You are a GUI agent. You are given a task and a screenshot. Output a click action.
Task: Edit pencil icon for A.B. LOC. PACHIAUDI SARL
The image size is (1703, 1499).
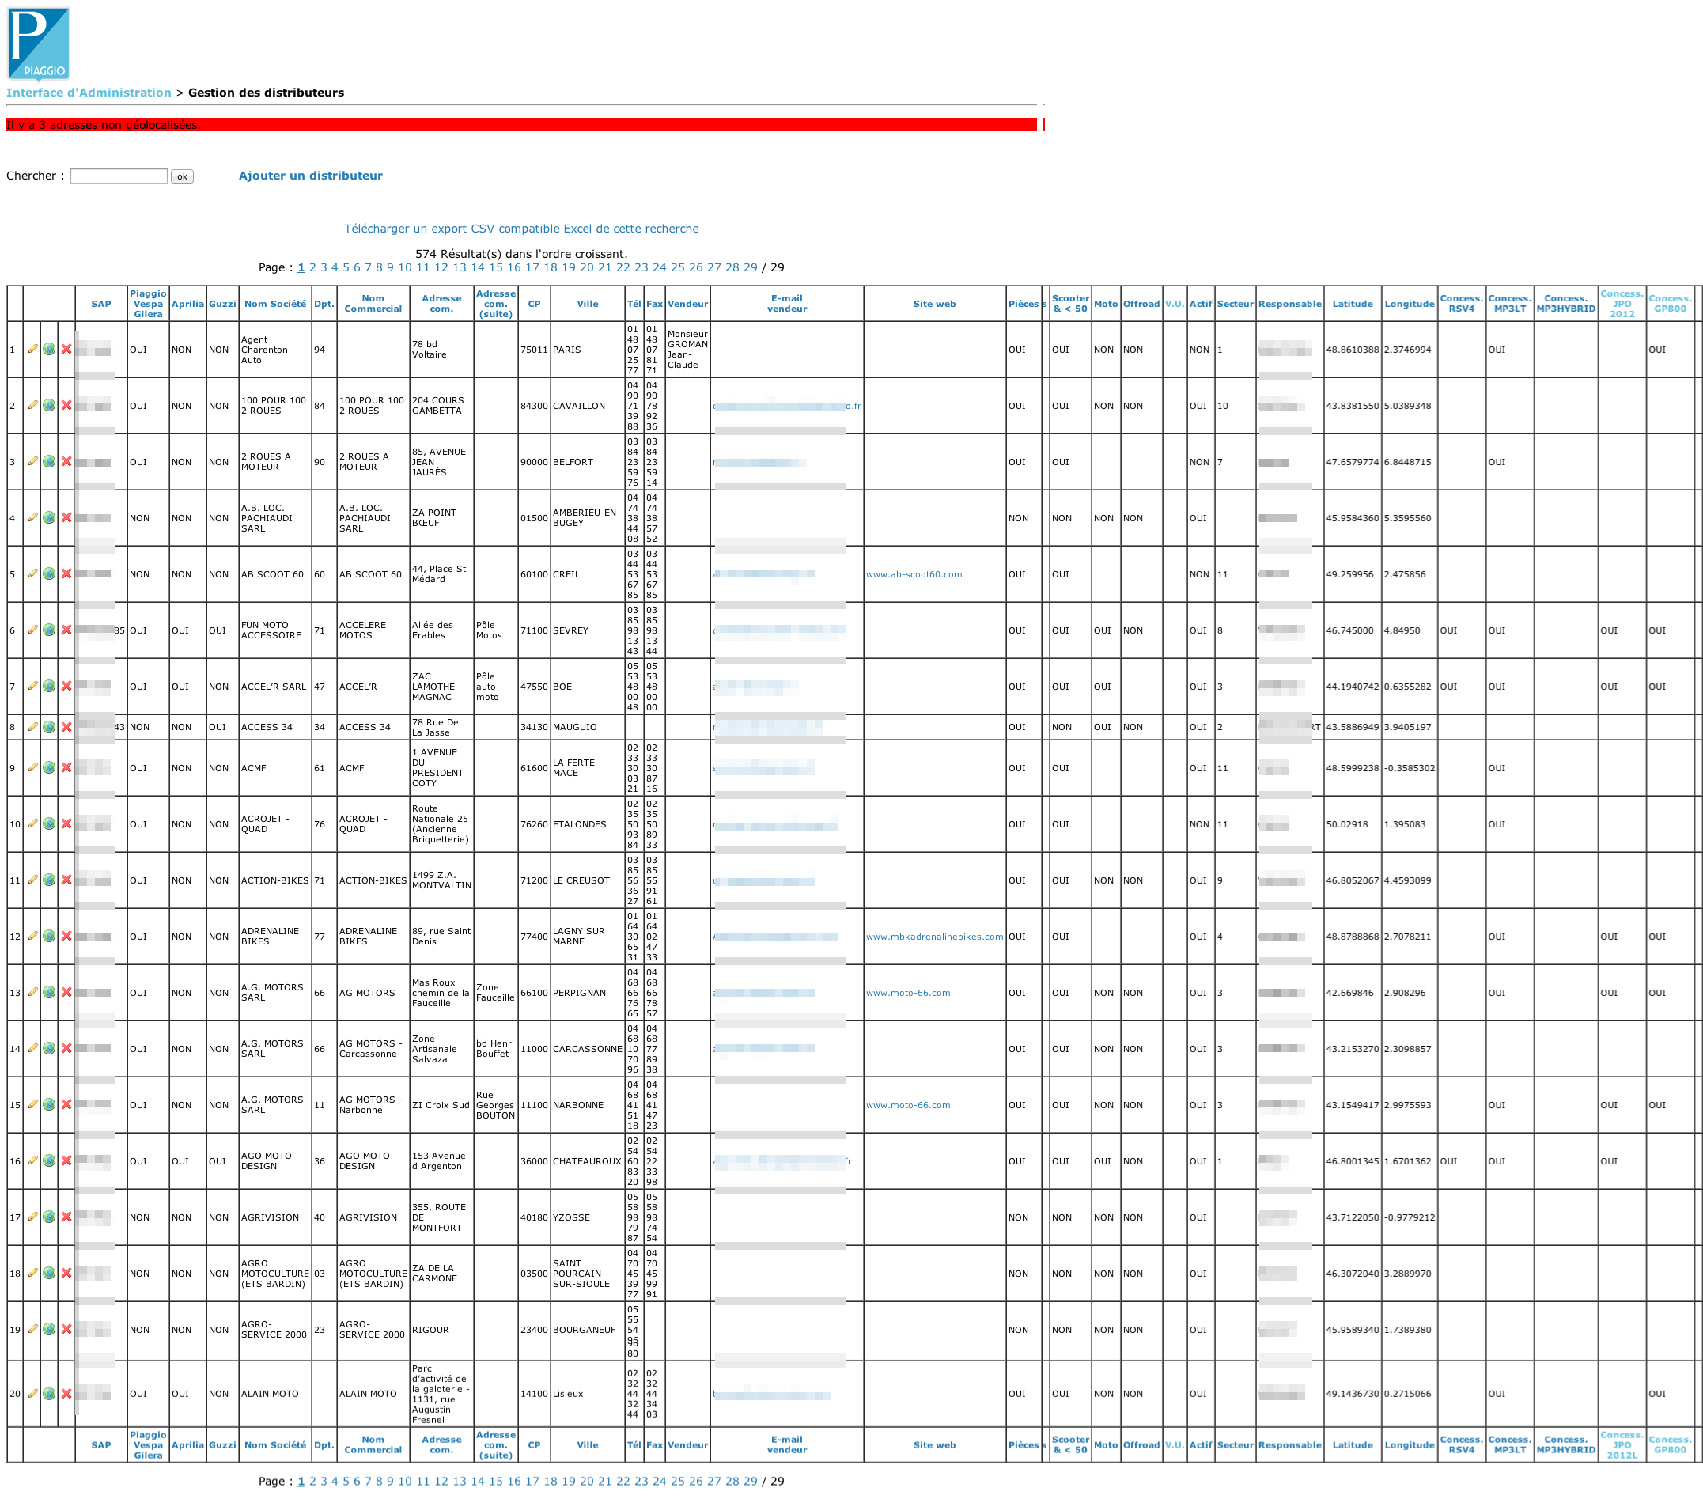(x=32, y=517)
